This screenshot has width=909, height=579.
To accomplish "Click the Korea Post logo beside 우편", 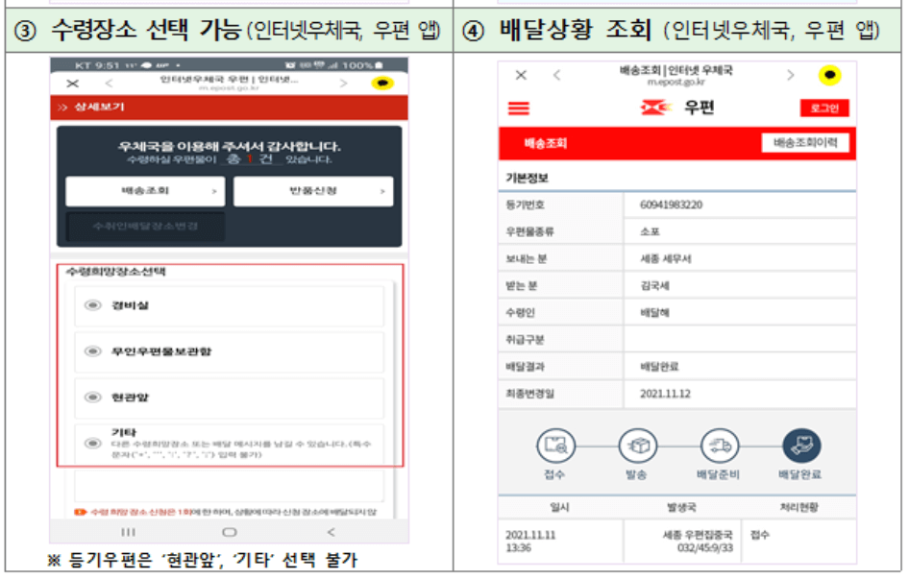I will click(x=656, y=108).
